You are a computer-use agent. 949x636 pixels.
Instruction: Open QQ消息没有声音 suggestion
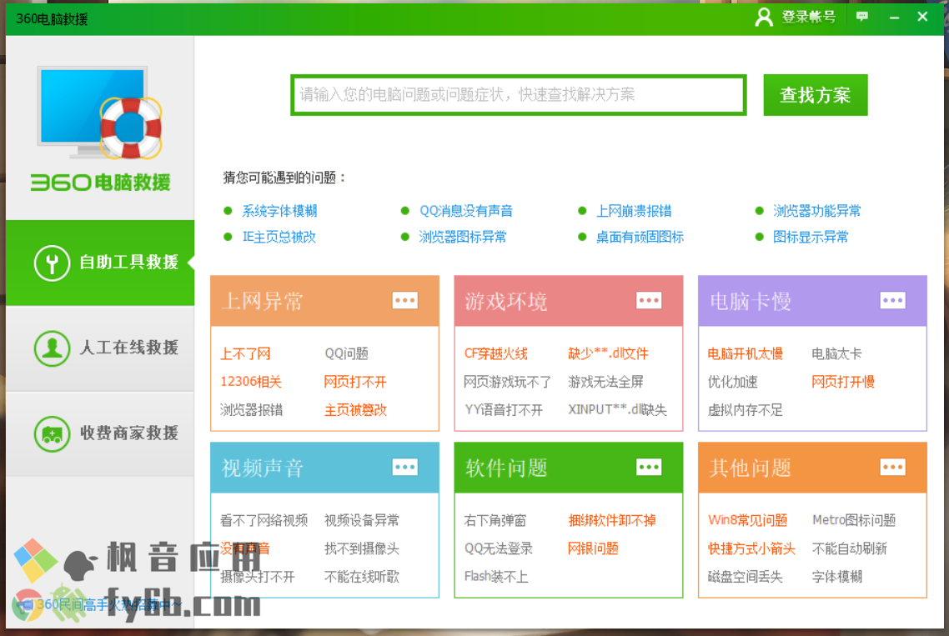pyautogui.click(x=466, y=211)
